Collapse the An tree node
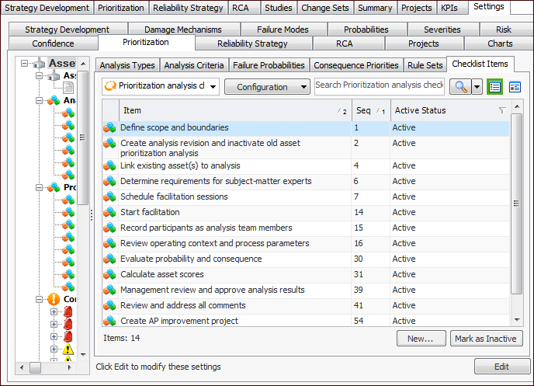This screenshot has height=386, width=534. click(x=39, y=100)
